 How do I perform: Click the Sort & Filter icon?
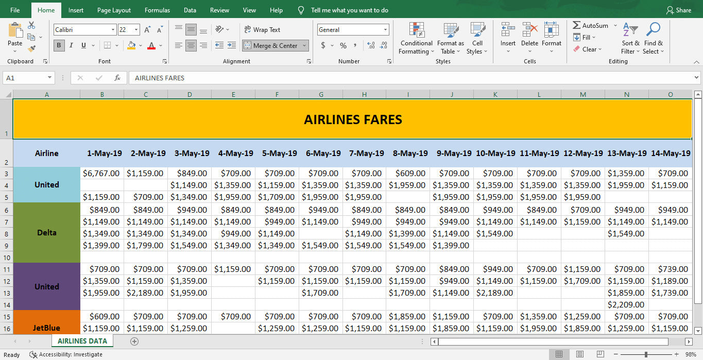point(630,38)
